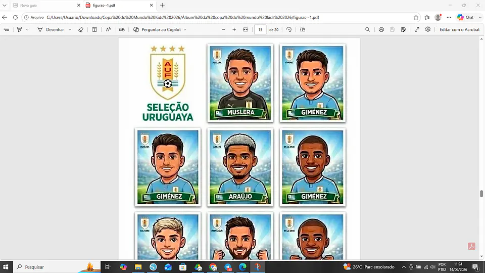Open the PDF table of contents panel

pyautogui.click(x=6, y=29)
